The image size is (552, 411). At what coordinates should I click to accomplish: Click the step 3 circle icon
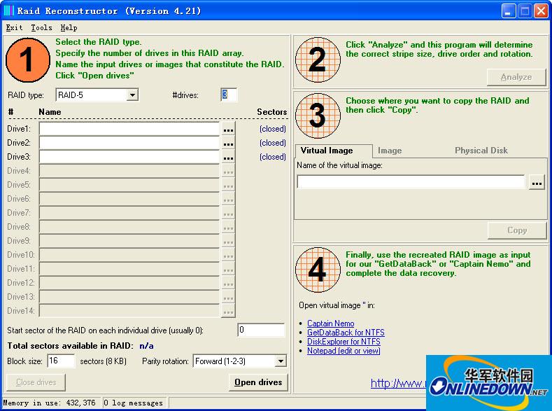point(318,116)
